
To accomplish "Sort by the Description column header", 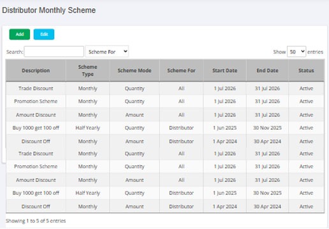I will (36, 71).
